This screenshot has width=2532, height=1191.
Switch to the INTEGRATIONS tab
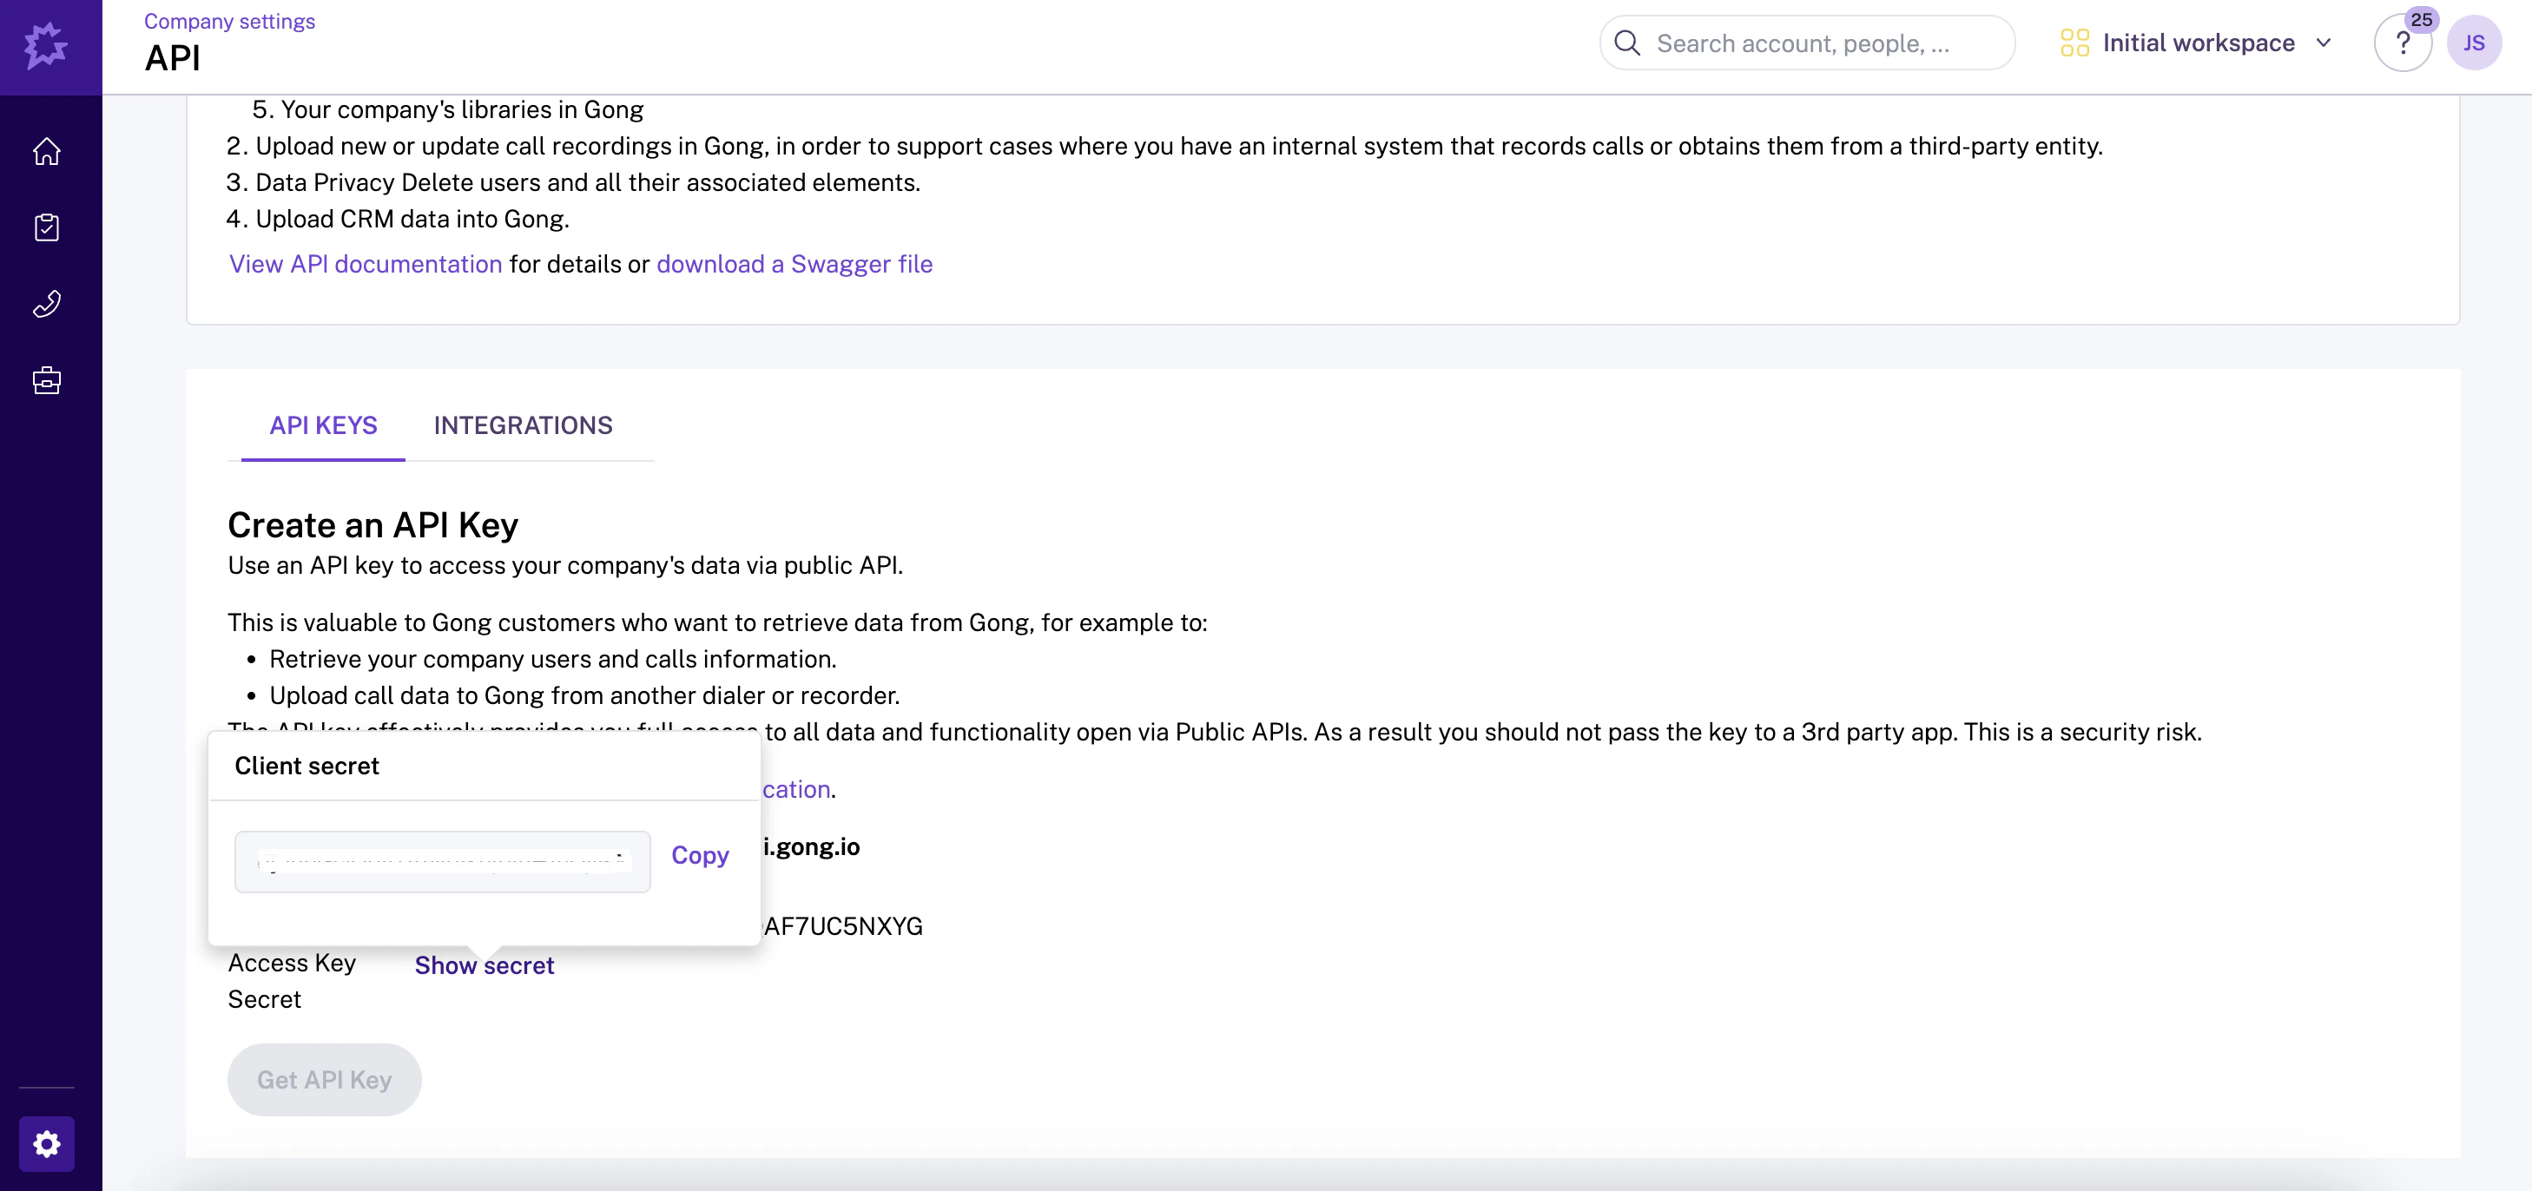point(523,424)
